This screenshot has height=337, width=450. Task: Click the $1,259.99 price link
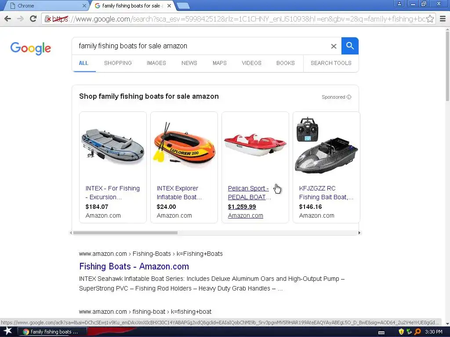click(242, 207)
